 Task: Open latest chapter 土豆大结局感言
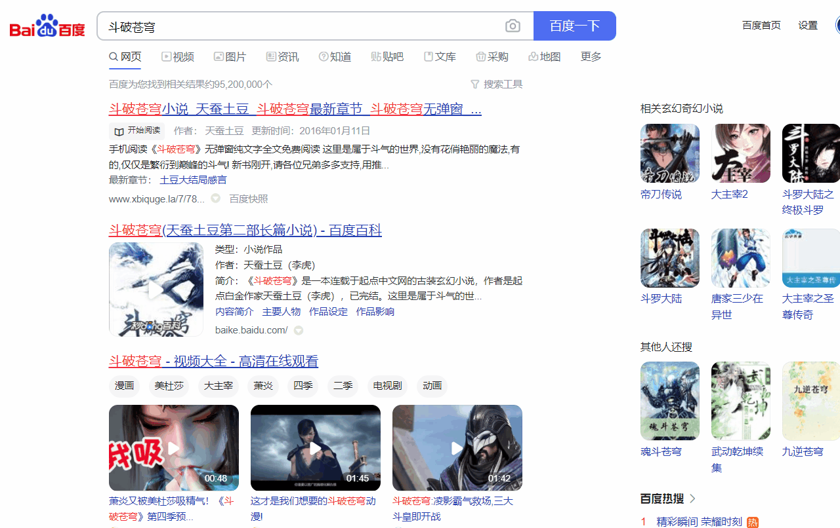(x=193, y=179)
